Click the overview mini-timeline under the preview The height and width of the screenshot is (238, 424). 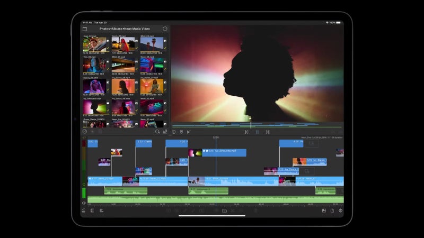pos(257,125)
